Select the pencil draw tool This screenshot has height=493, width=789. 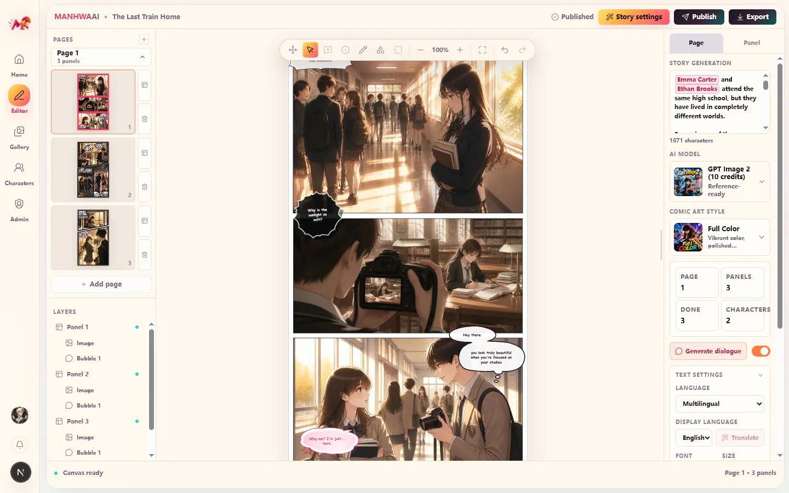click(x=363, y=50)
